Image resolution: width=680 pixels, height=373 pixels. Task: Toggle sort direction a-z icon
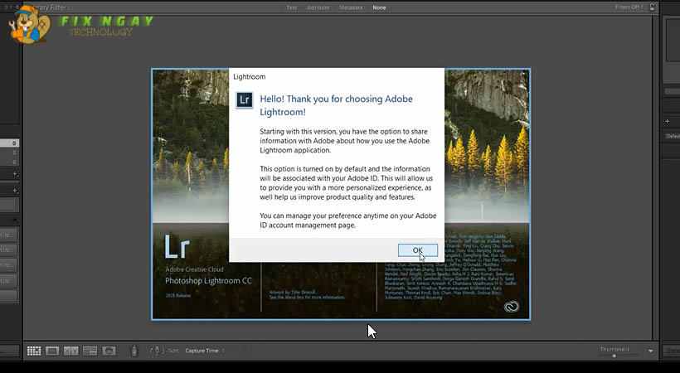(158, 351)
